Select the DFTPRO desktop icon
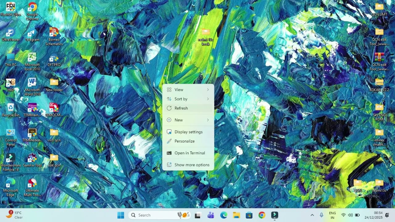Image resolution: width=395 pixels, height=222 pixels. pos(54,60)
